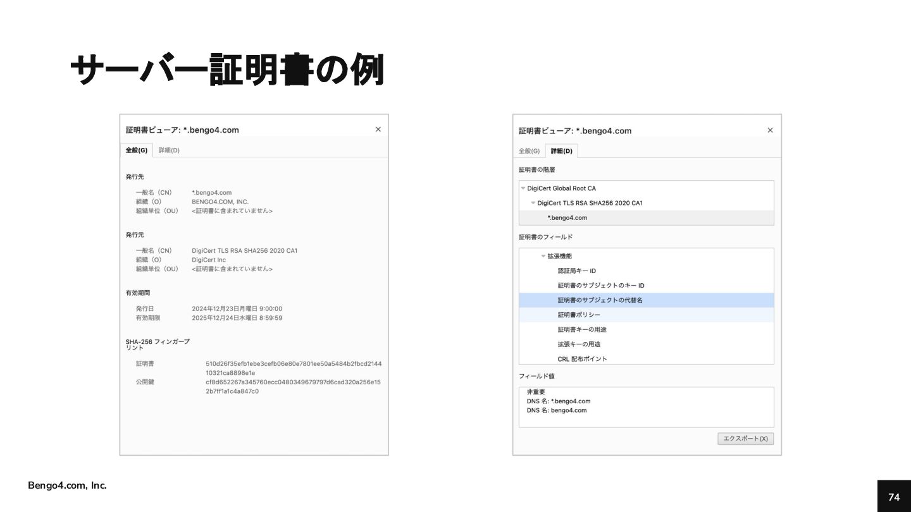Click issuer name DigiCert TLS RSA SHA256 2020 CA1

[245, 250]
